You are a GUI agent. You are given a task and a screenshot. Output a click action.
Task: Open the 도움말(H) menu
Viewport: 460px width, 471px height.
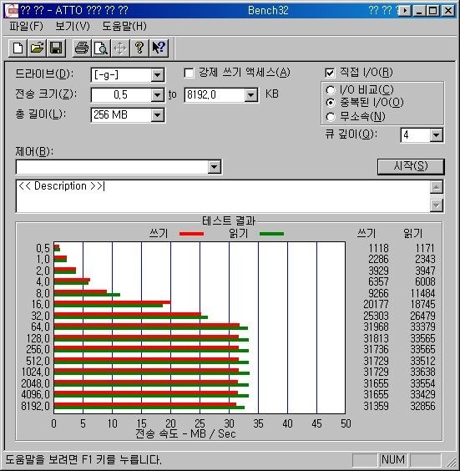pyautogui.click(x=124, y=27)
